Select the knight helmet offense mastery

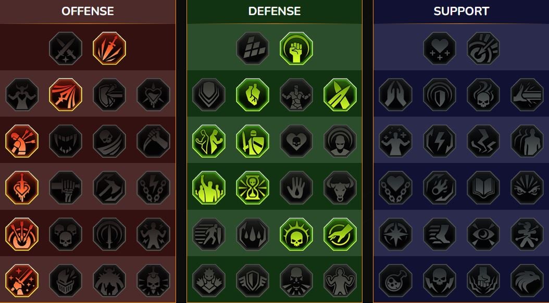coord(66,281)
